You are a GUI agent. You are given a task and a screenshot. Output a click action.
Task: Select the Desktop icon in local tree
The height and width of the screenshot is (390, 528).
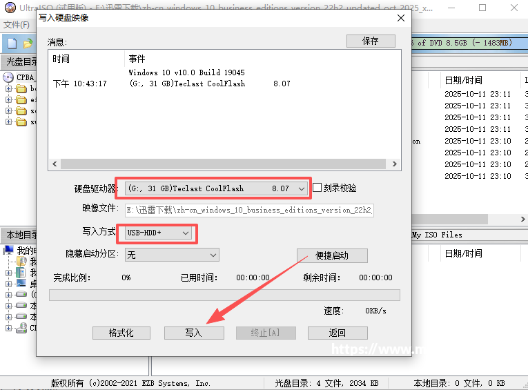(x=21, y=283)
